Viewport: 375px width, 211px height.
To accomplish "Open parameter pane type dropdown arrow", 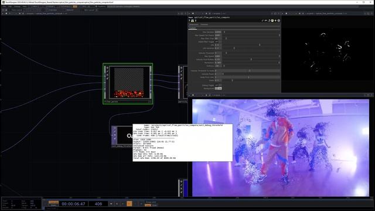I will coord(190,13).
